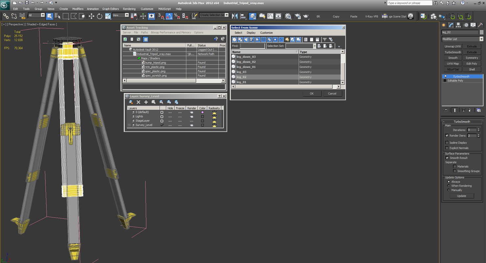Select the When Rendering update option

point(449,186)
